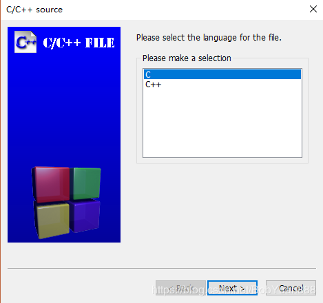Image resolution: width=323 pixels, height=303 pixels.
Task: Click the "Please select the language" instruction text
Action: 209,37
